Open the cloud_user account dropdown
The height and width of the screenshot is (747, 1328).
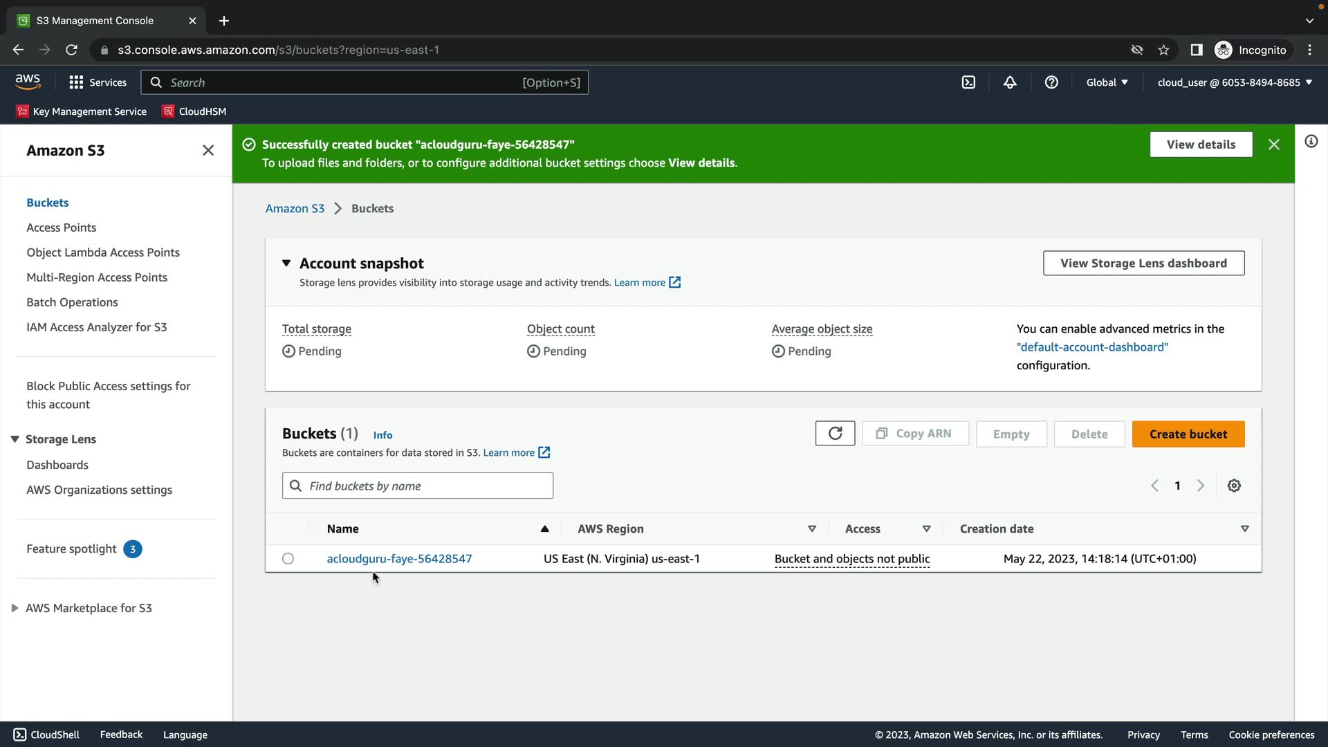point(1235,82)
